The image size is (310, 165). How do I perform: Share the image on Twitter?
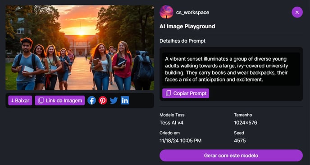(x=114, y=100)
